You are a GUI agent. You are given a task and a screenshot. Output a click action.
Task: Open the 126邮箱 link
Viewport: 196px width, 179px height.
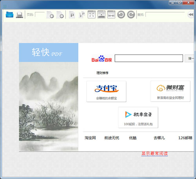tap(185, 138)
